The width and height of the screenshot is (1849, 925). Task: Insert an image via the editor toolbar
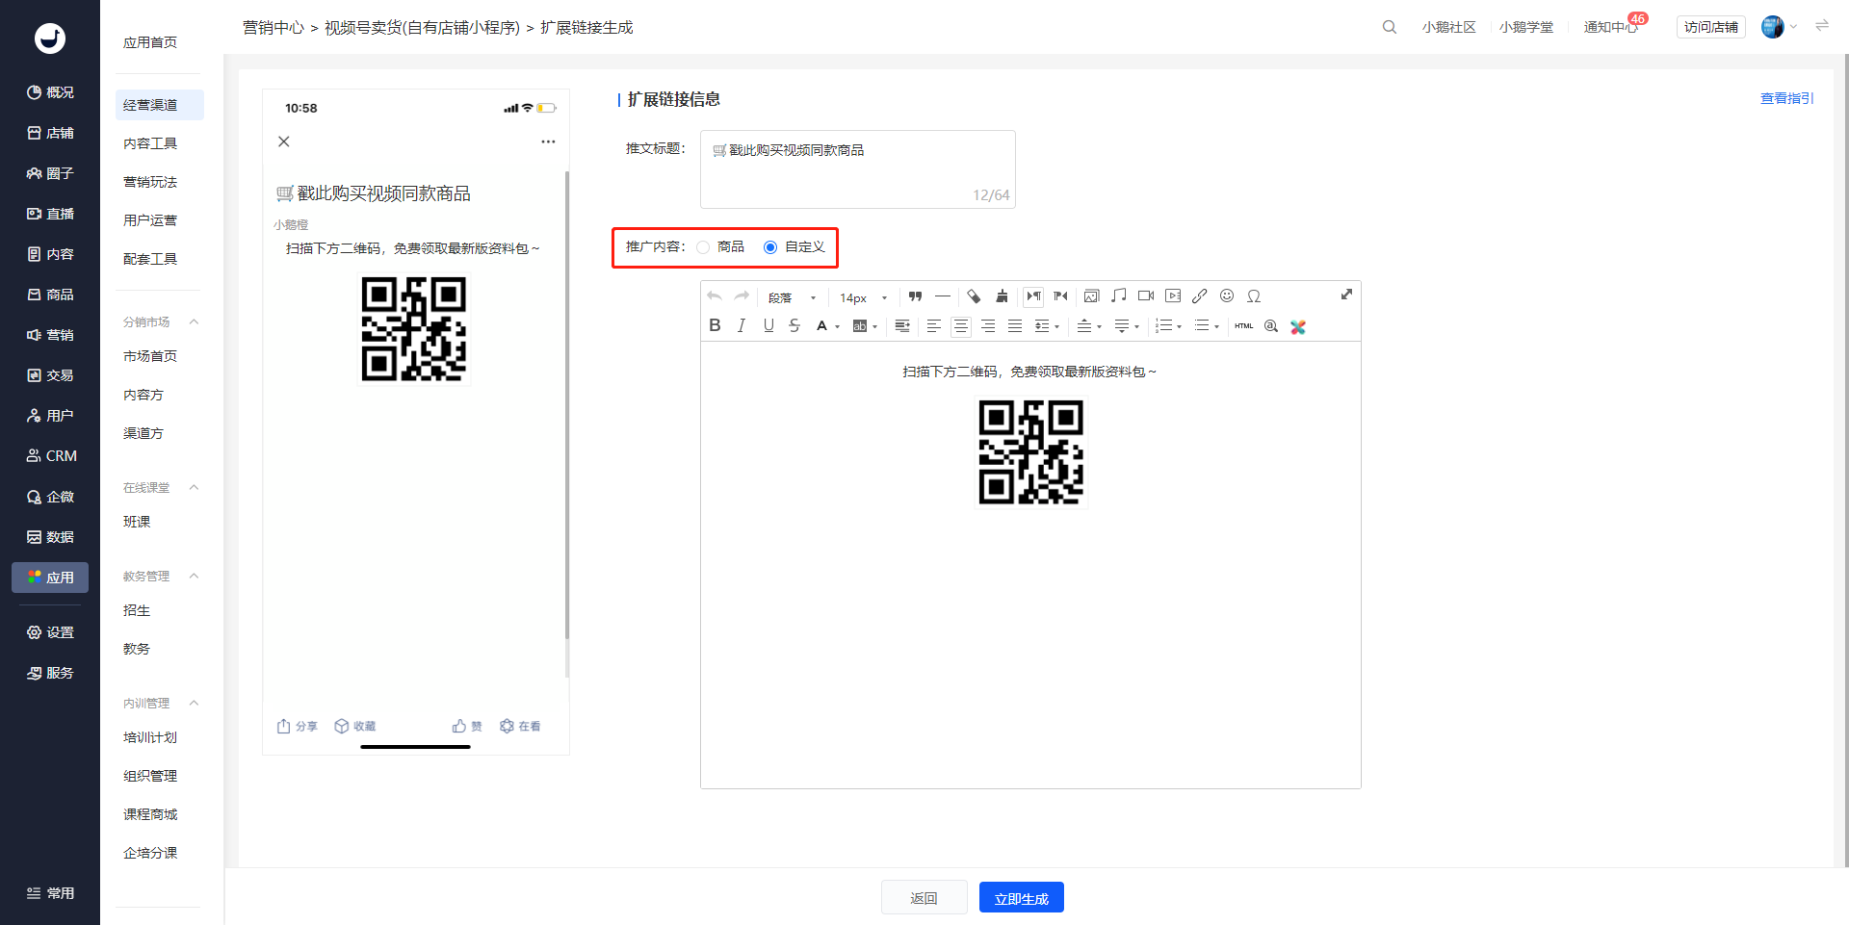tap(1091, 296)
